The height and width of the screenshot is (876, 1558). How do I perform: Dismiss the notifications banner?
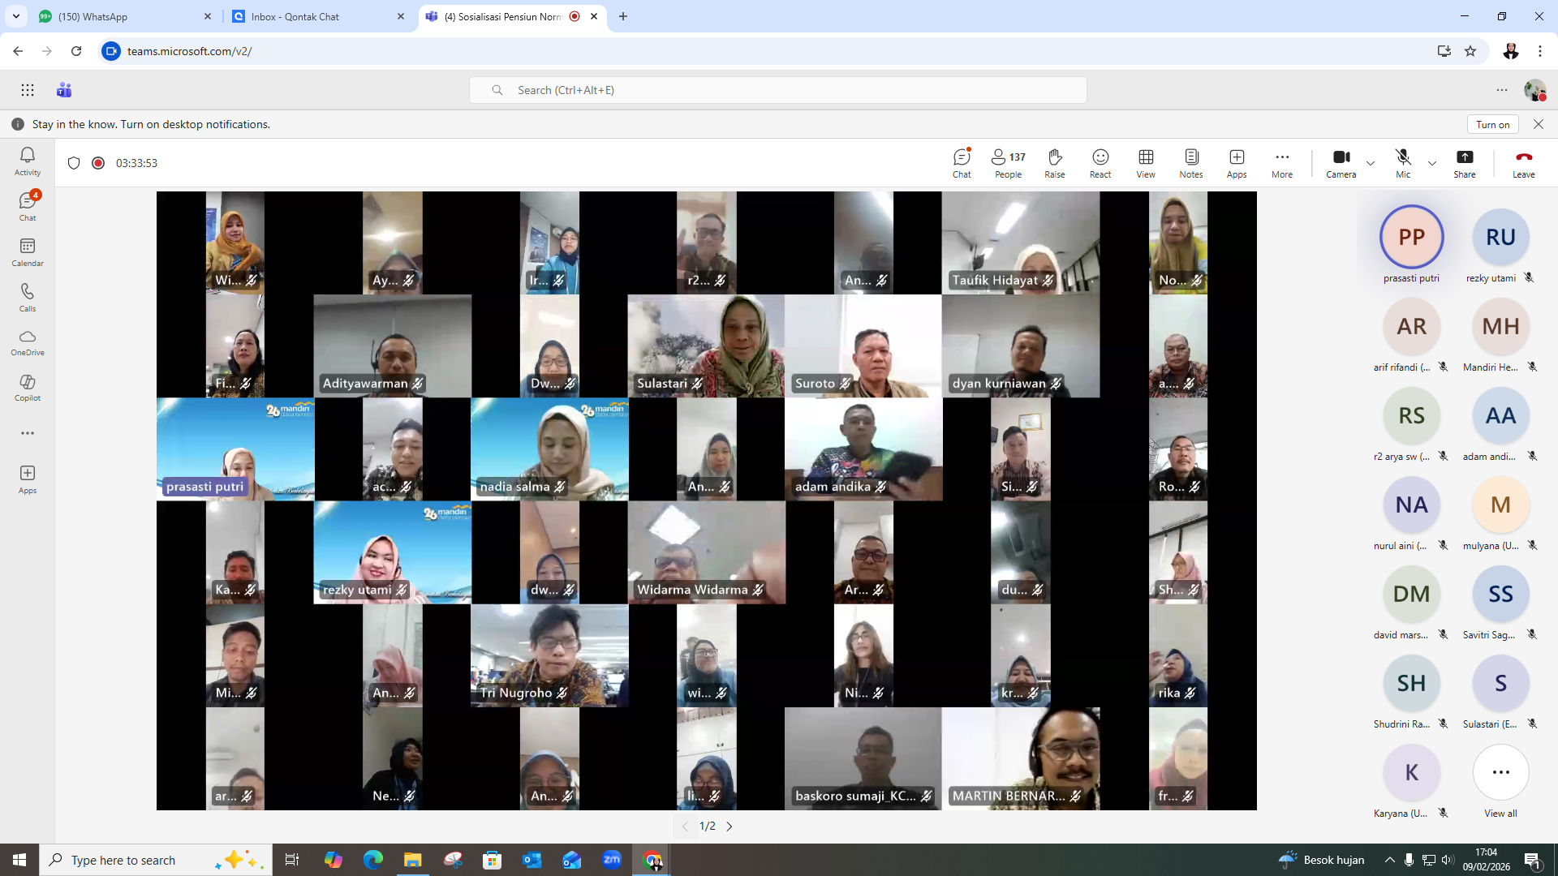1539,124
